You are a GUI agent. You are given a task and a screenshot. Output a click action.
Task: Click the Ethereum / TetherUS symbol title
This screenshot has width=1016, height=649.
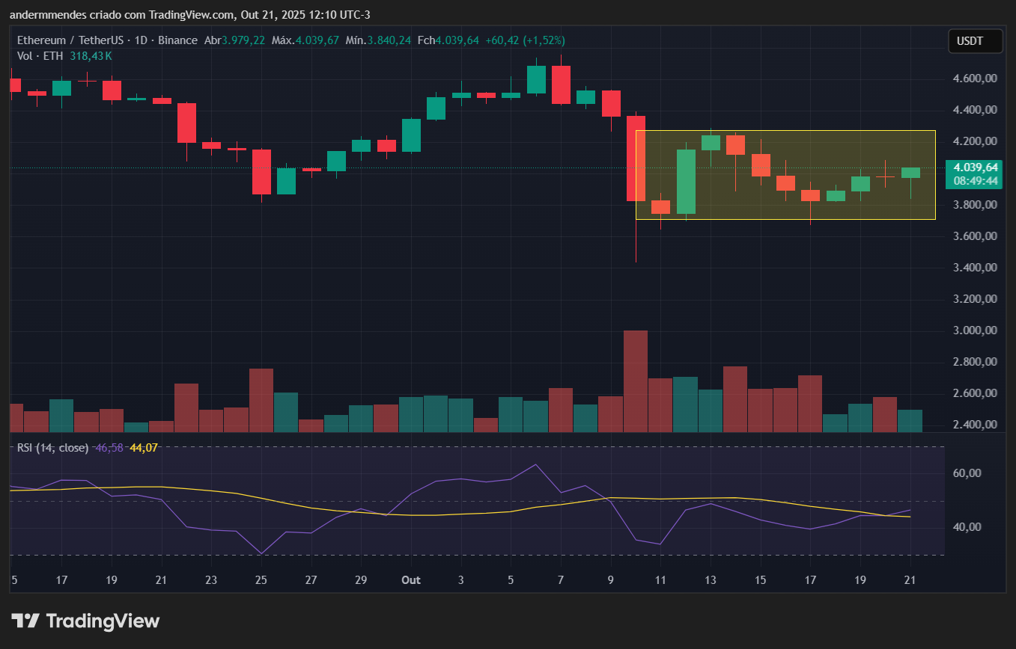pyautogui.click(x=65, y=40)
